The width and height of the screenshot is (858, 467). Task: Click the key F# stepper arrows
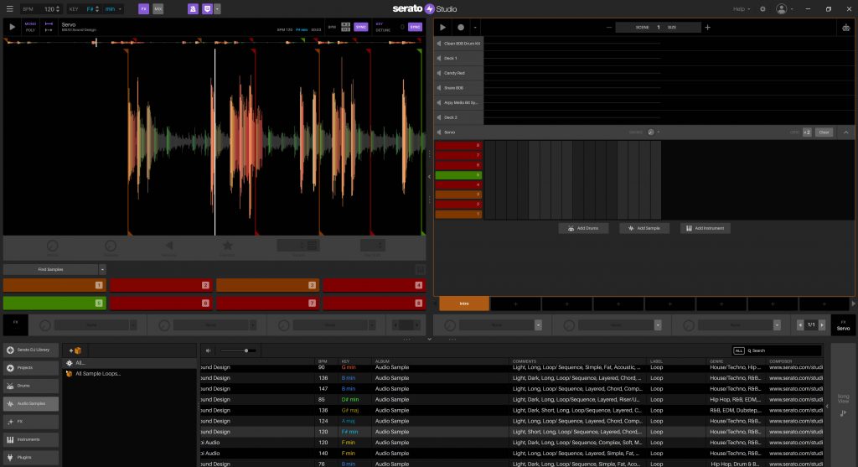[97, 8]
